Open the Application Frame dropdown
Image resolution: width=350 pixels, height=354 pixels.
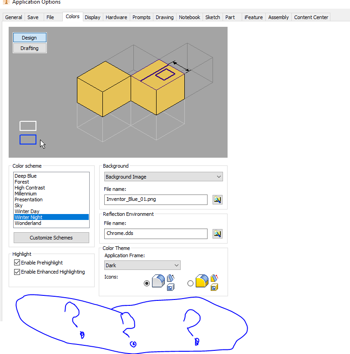click(x=142, y=265)
